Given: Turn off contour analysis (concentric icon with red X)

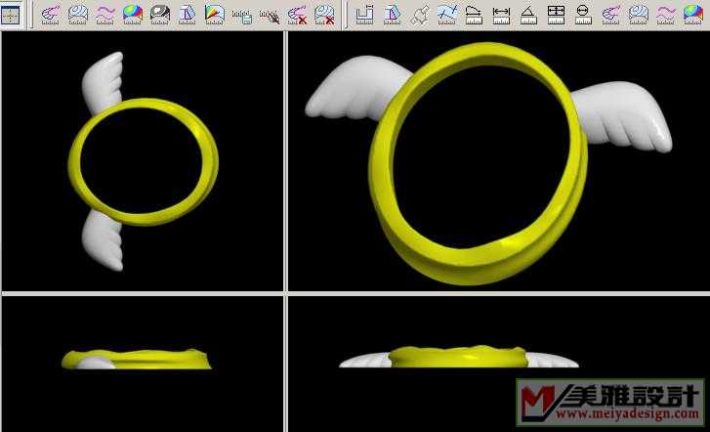Looking at the screenshot, I should click(x=324, y=15).
